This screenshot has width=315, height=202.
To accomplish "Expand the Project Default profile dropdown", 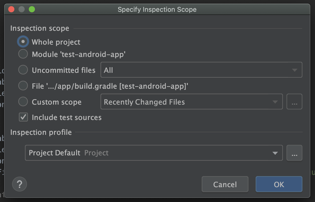I will point(154,153).
